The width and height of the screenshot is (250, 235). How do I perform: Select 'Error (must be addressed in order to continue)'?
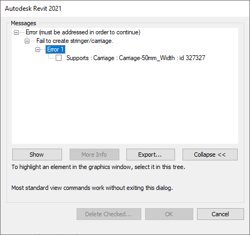coord(83,32)
